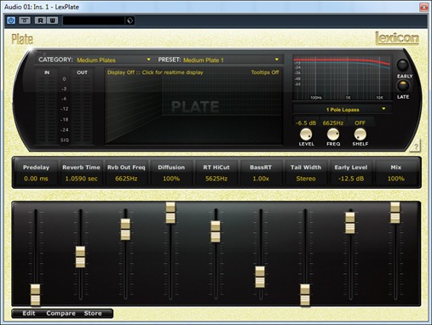
Task: Click the Compare button
Action: point(60,313)
